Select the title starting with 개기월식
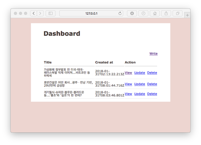201x145 pixels. point(64,94)
